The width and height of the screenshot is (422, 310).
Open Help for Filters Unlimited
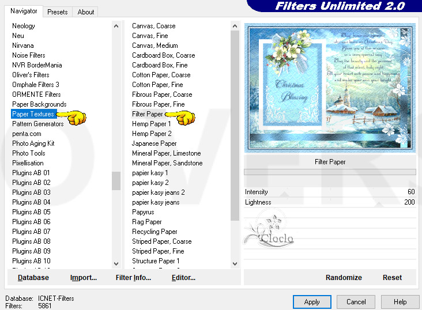coord(400,302)
